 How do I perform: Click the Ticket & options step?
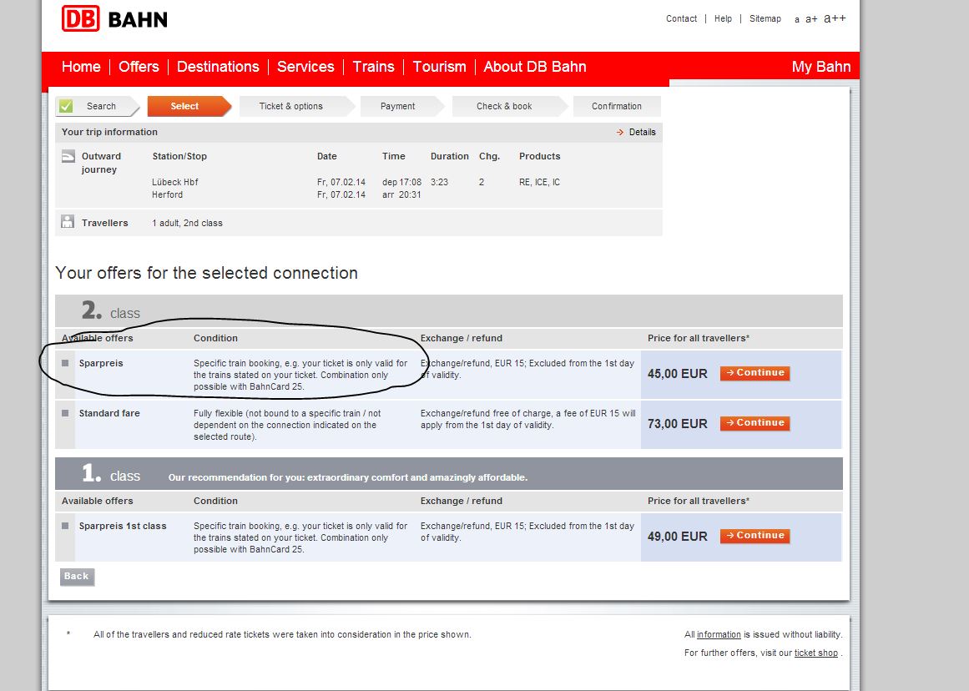click(x=295, y=106)
